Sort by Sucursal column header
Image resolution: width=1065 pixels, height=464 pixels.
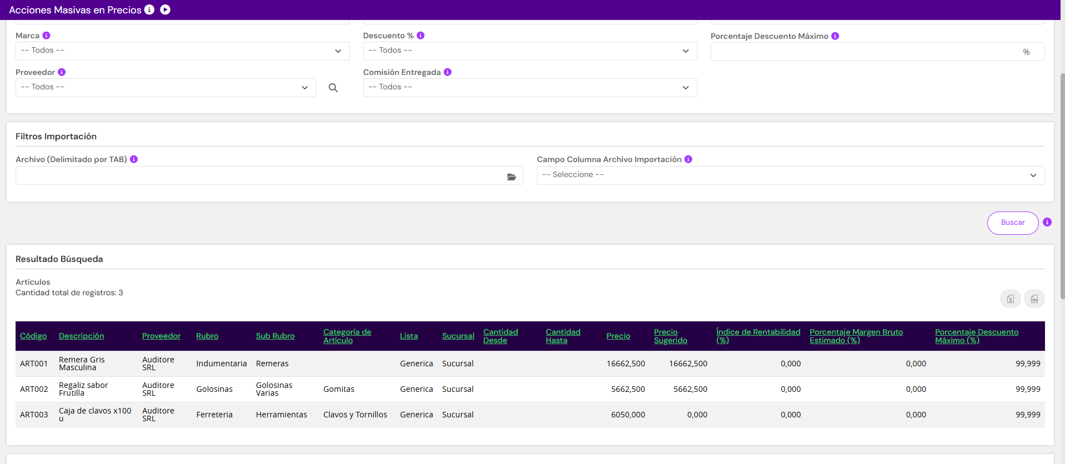point(458,336)
